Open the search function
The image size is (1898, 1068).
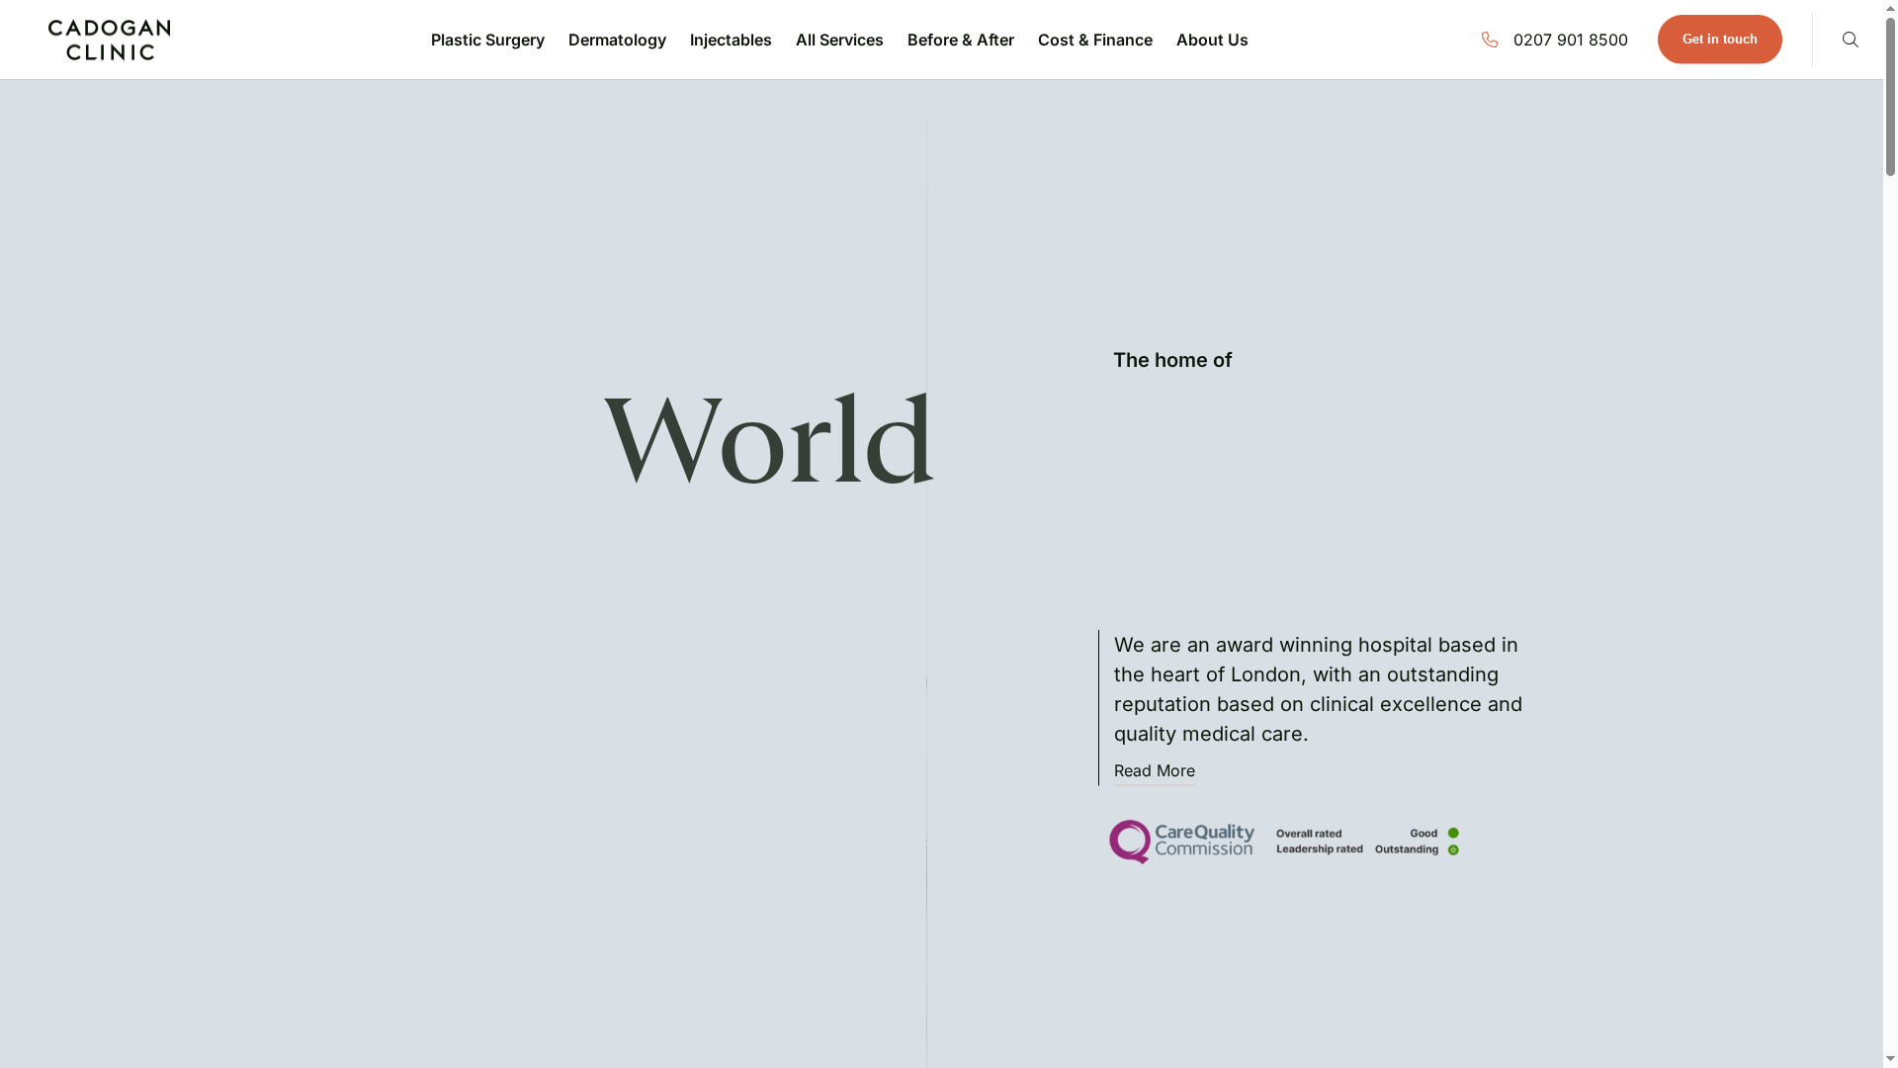(1850, 40)
